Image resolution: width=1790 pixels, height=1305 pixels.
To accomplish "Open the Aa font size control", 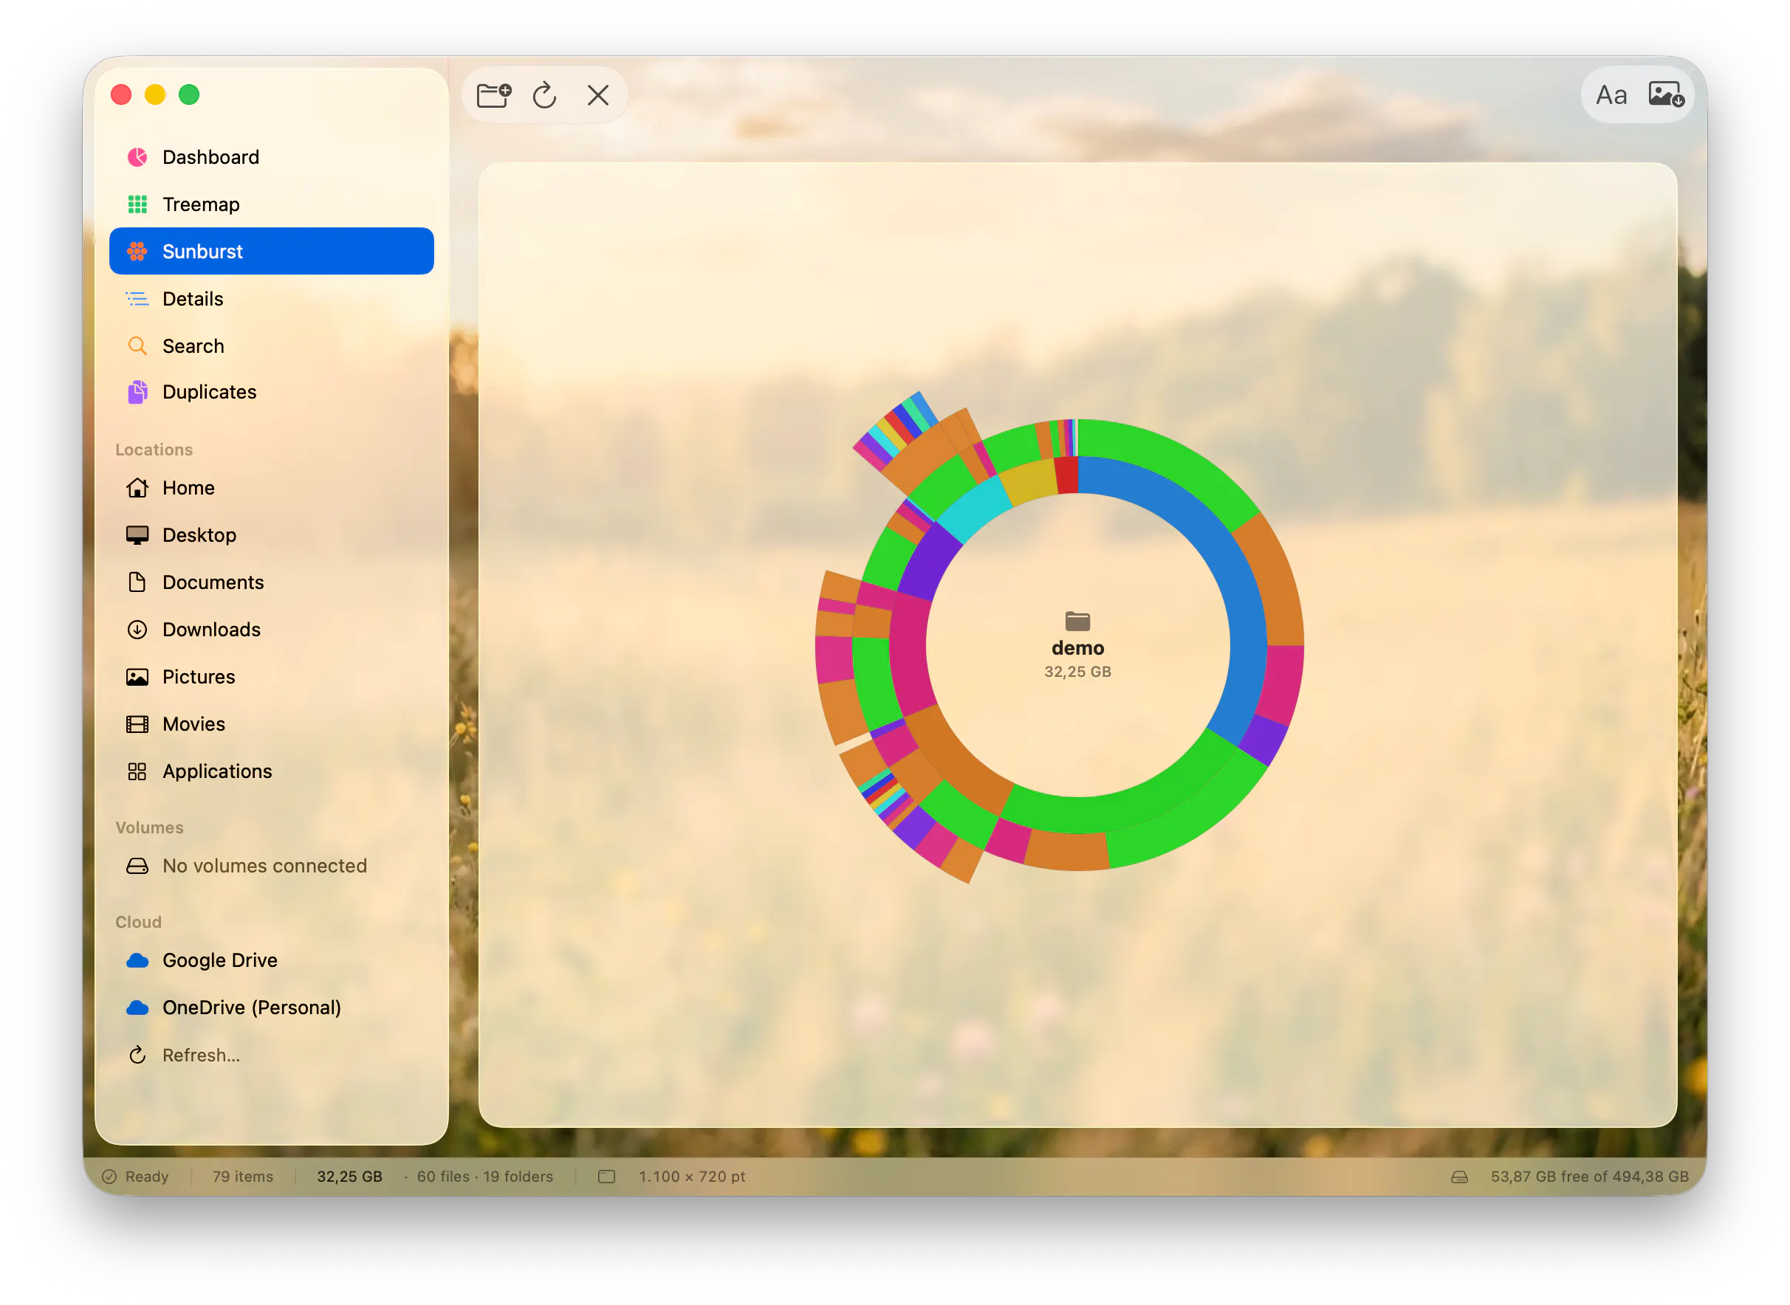I will pyautogui.click(x=1611, y=95).
